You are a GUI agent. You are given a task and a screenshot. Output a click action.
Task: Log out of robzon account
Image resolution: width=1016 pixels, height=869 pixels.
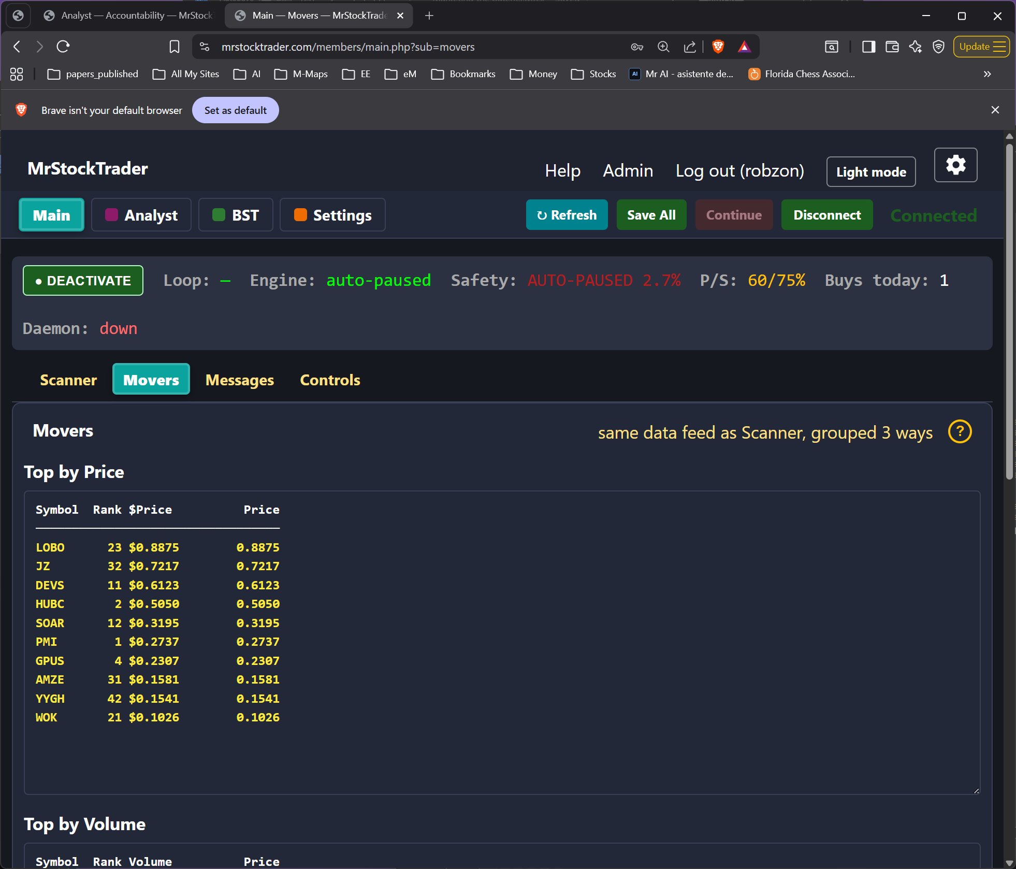click(x=739, y=170)
